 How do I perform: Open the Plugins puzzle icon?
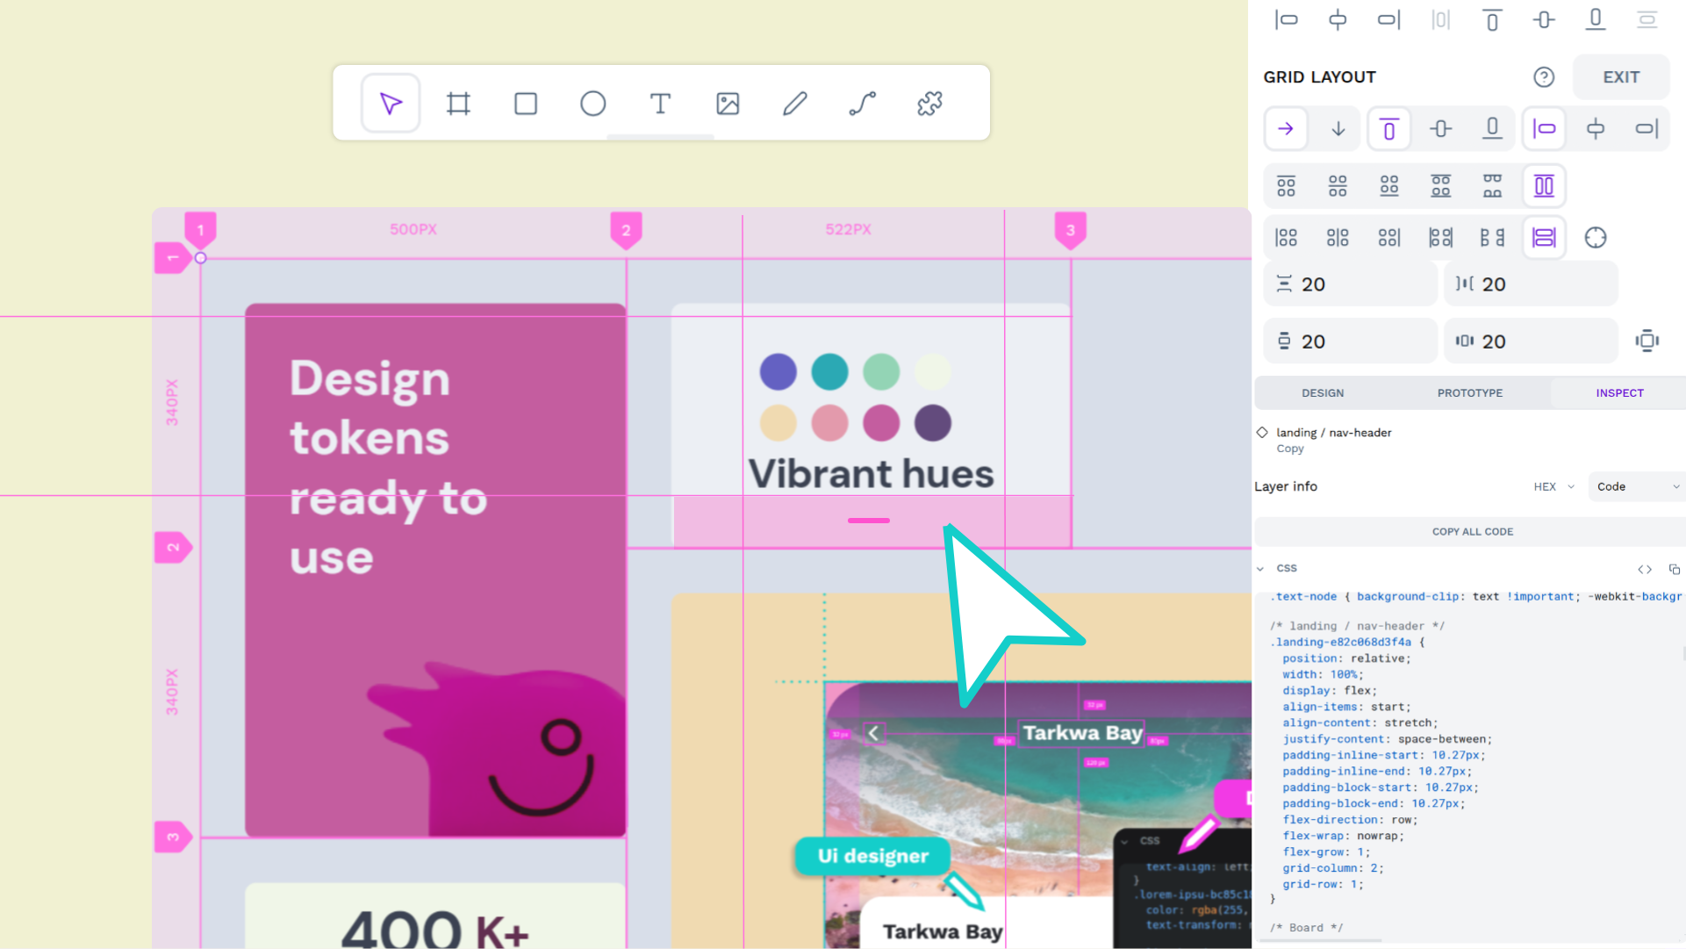930,104
